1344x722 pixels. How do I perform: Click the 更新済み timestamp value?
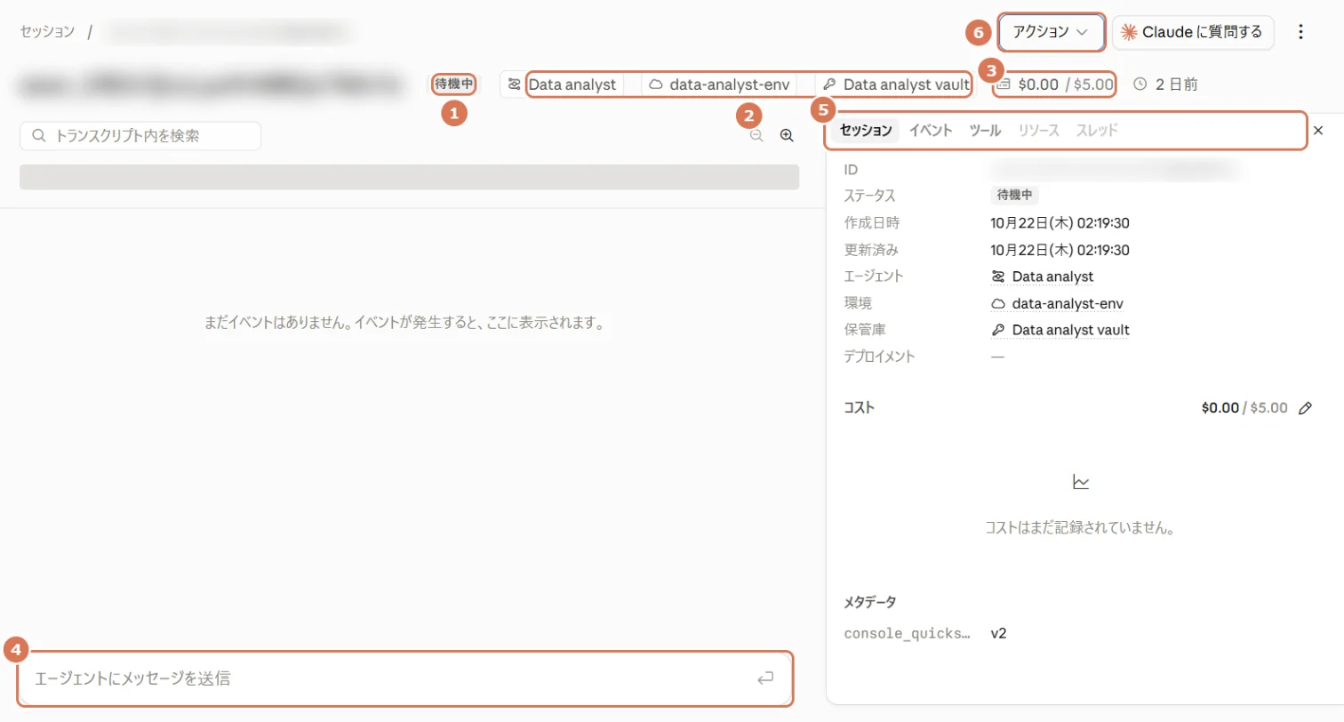click(1060, 250)
